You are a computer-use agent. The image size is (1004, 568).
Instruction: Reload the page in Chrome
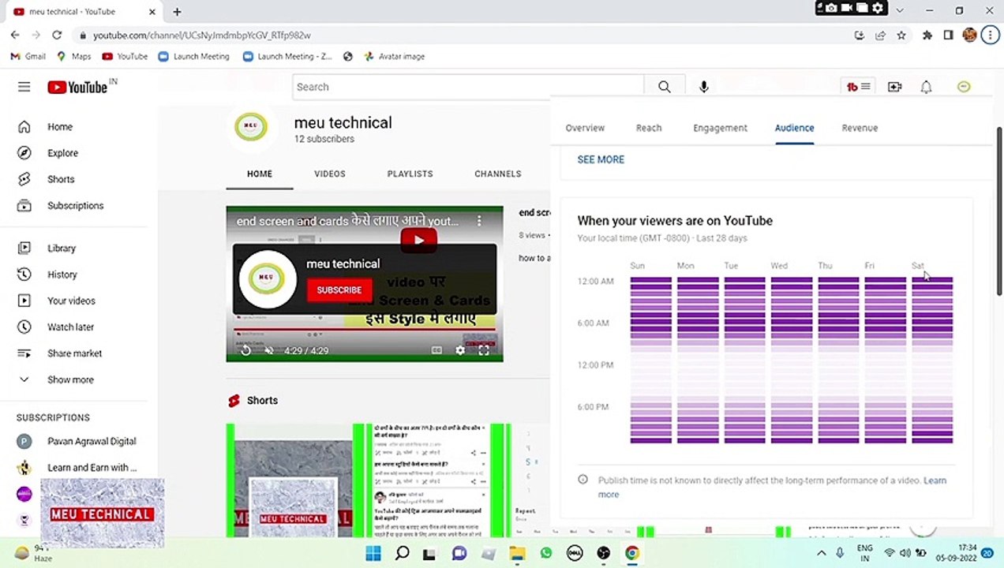pyautogui.click(x=57, y=35)
